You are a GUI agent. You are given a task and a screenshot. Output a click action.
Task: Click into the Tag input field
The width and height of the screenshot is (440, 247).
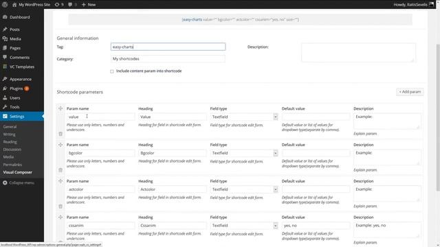(168, 47)
